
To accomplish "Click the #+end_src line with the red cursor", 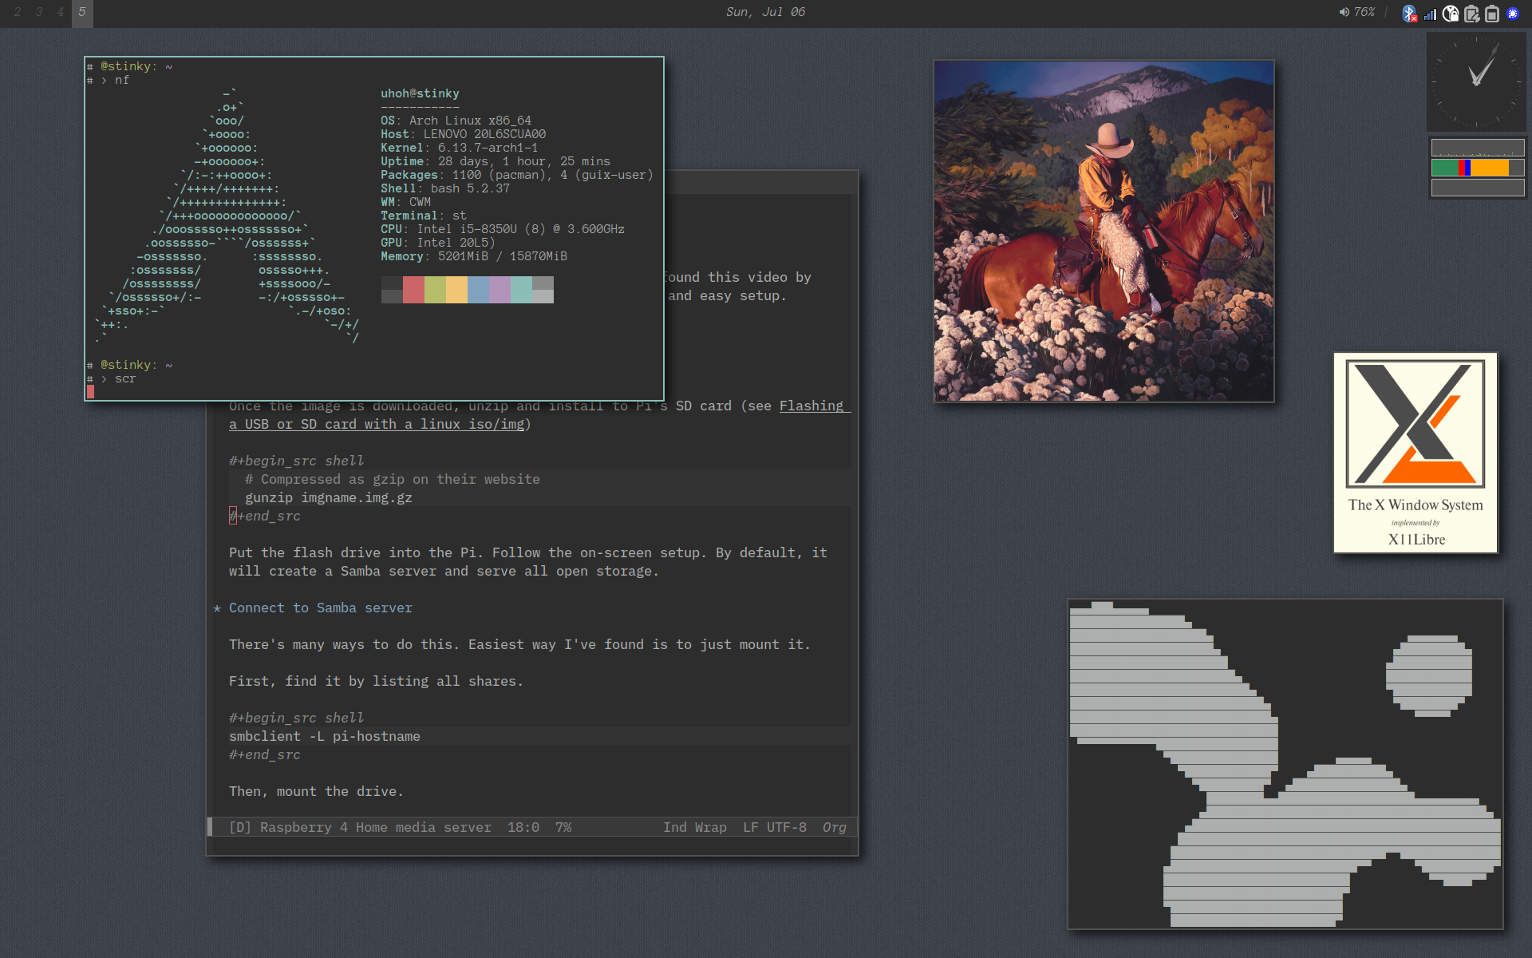I will (x=265, y=516).
